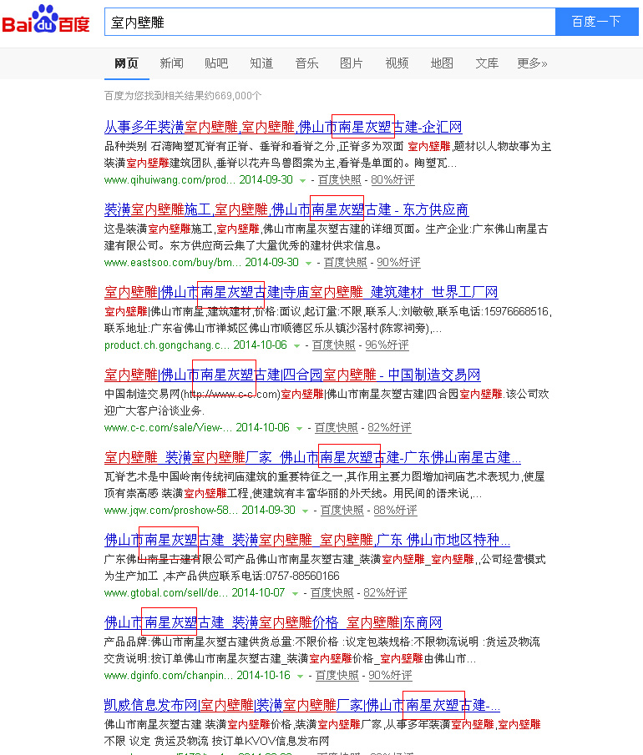
Task: Select the 网页 tab
Action: point(127,63)
